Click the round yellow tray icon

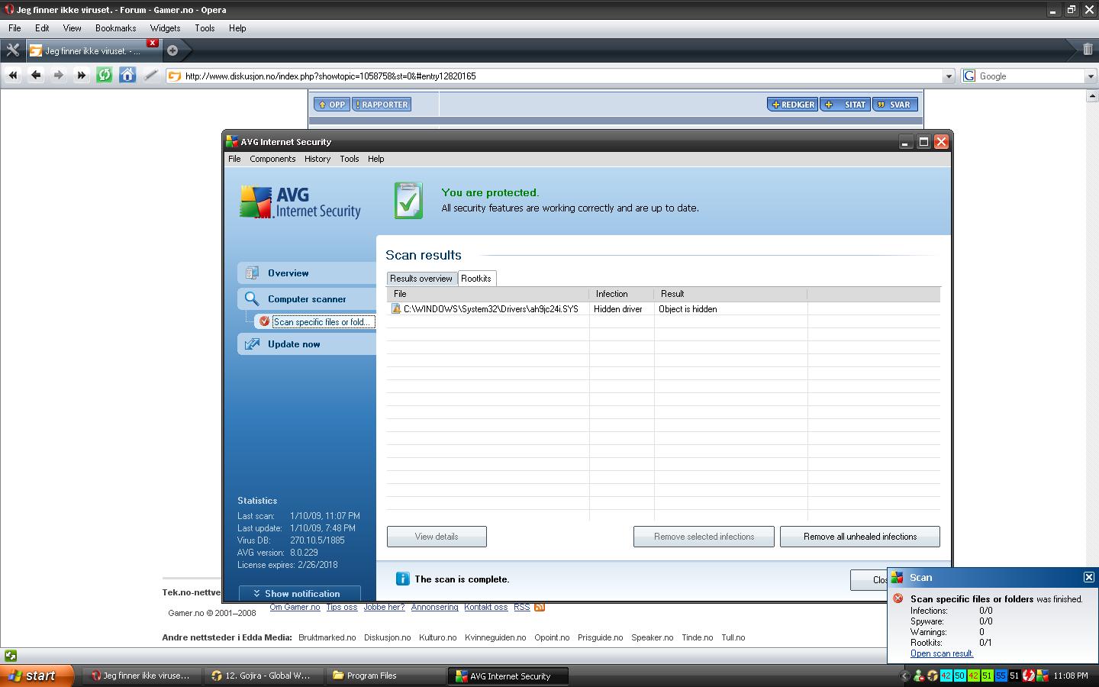932,676
